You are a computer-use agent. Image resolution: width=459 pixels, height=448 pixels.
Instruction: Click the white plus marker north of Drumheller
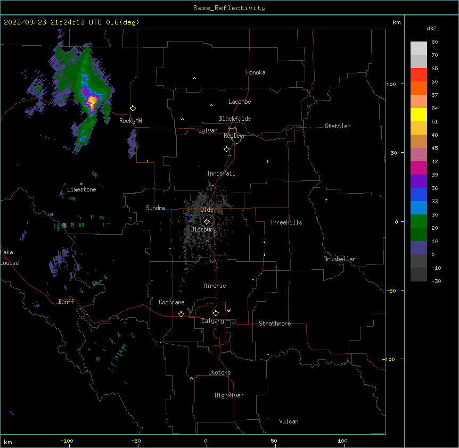(x=326, y=200)
